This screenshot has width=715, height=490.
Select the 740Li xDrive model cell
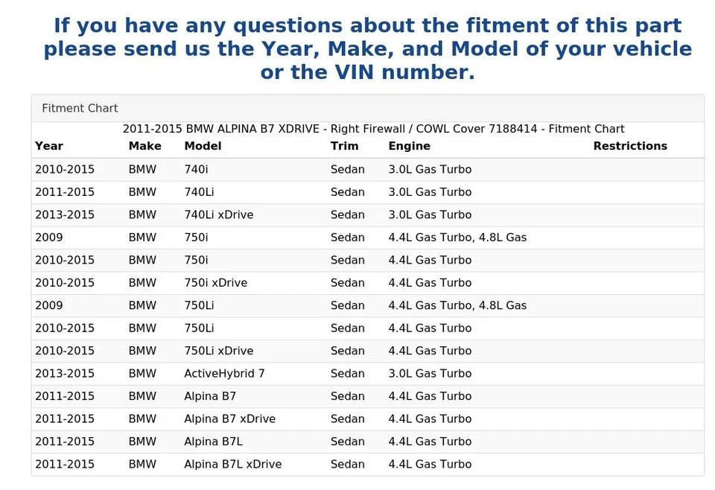218,215
